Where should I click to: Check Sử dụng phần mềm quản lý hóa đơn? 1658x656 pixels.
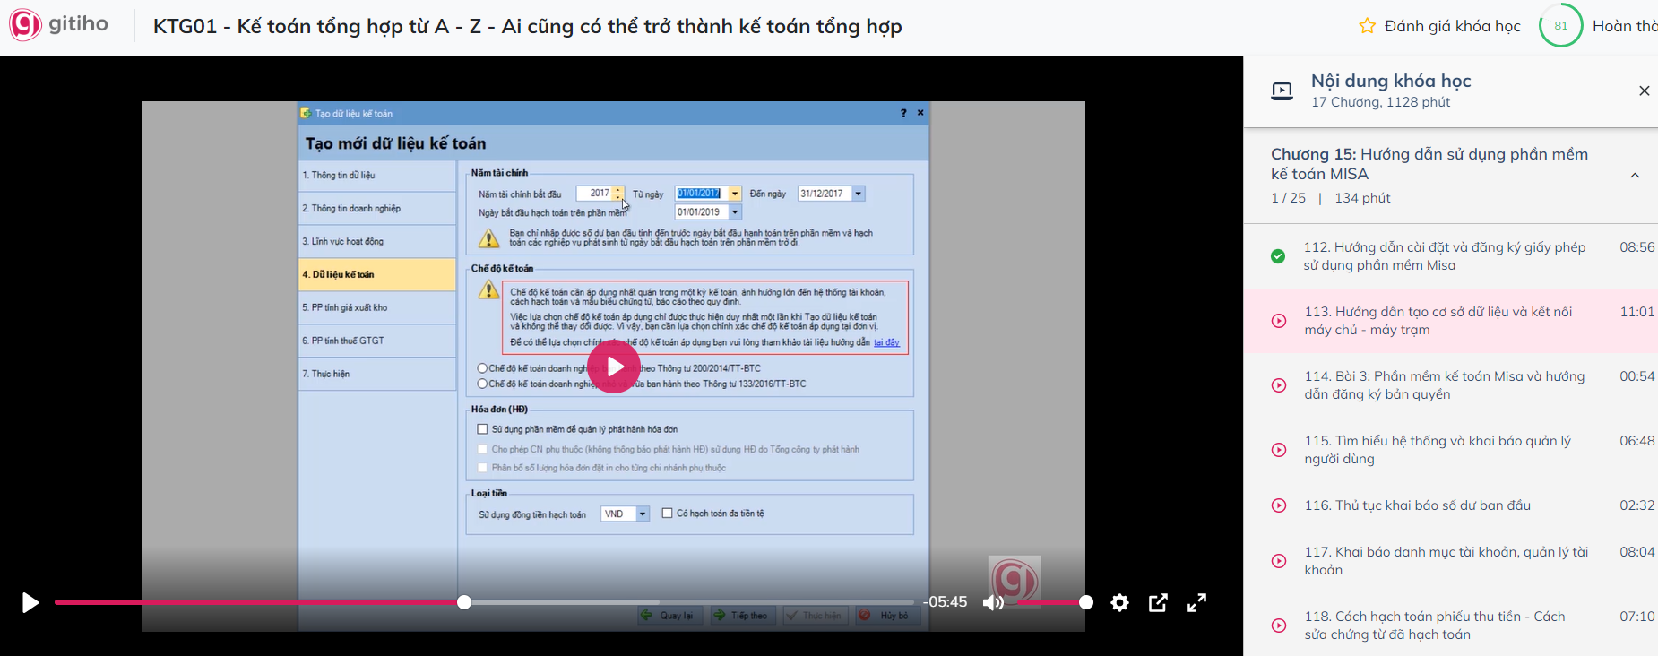coord(483,429)
